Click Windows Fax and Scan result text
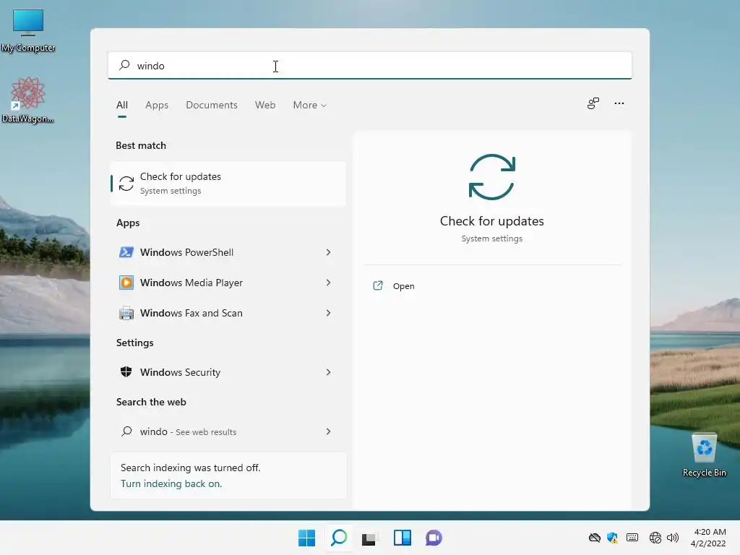The image size is (740, 555). tap(191, 313)
